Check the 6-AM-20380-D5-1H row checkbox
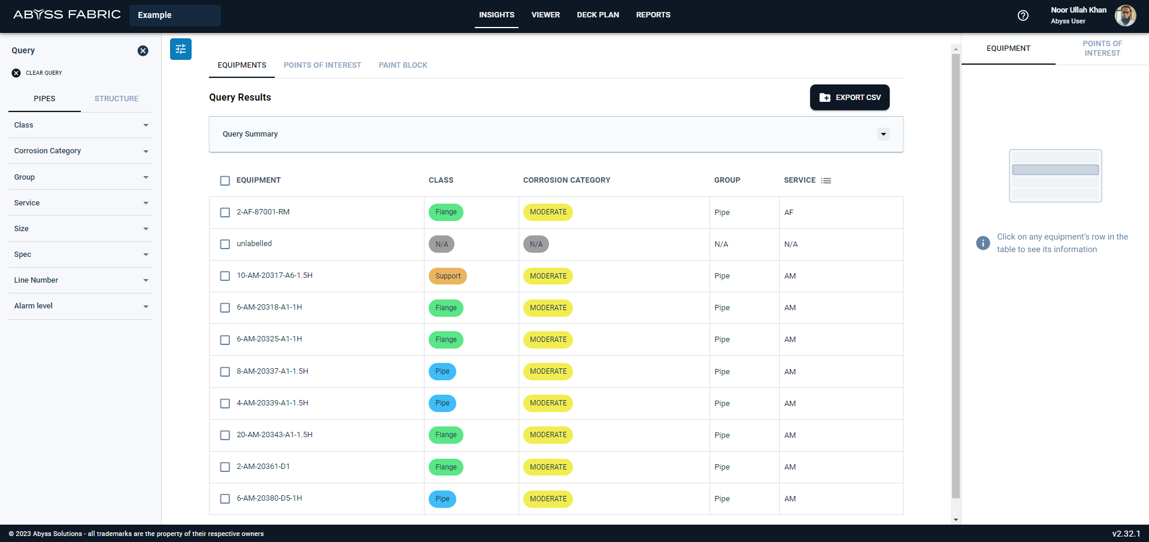The width and height of the screenshot is (1149, 542). 225,499
